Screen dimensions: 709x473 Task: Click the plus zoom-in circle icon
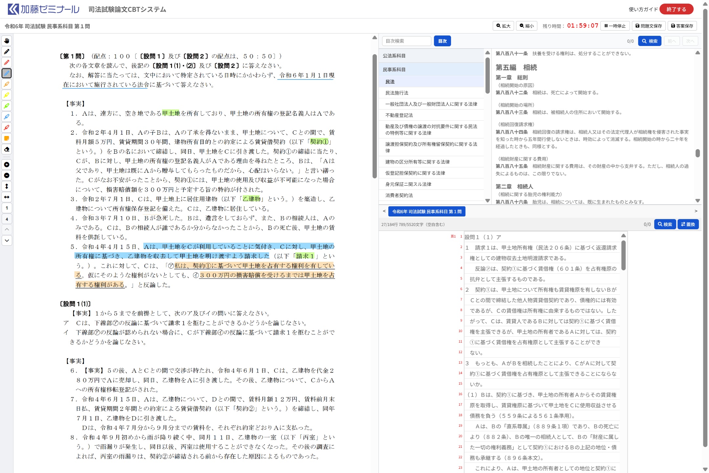point(7,165)
